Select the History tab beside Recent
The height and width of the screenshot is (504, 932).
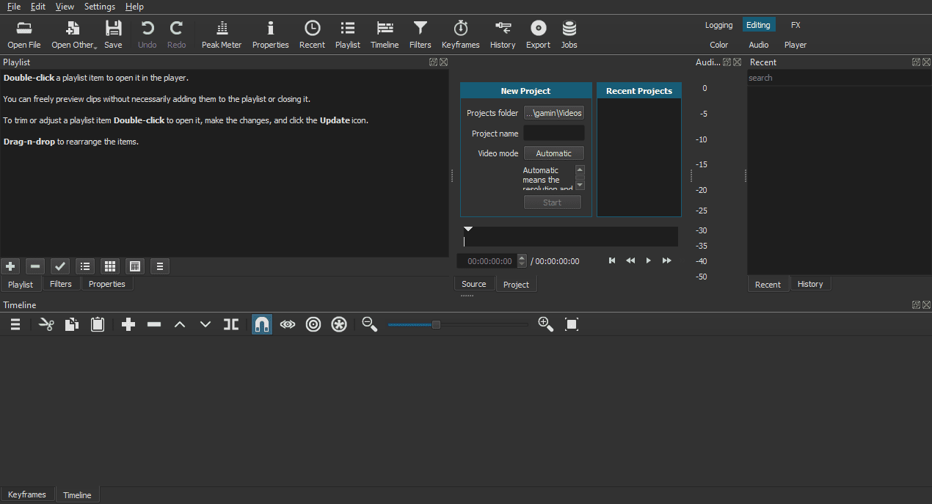coord(811,284)
